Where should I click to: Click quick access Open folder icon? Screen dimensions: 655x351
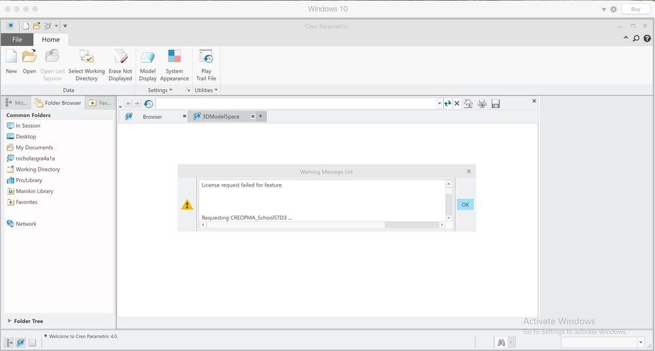[37, 26]
